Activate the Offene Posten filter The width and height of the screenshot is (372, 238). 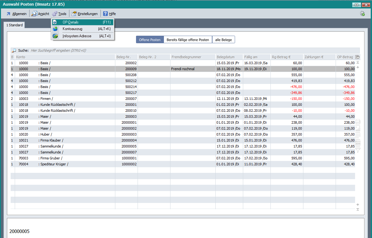click(x=150, y=40)
